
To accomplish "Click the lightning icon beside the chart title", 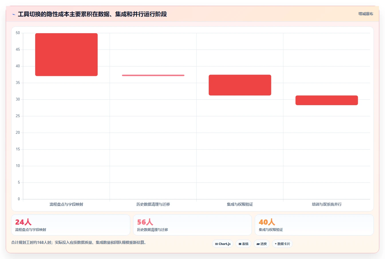I will (x=13, y=14).
